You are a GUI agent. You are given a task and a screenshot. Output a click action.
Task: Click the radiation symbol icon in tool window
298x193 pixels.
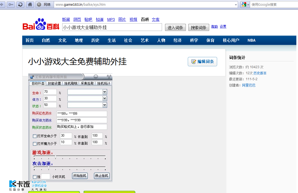click(109, 76)
